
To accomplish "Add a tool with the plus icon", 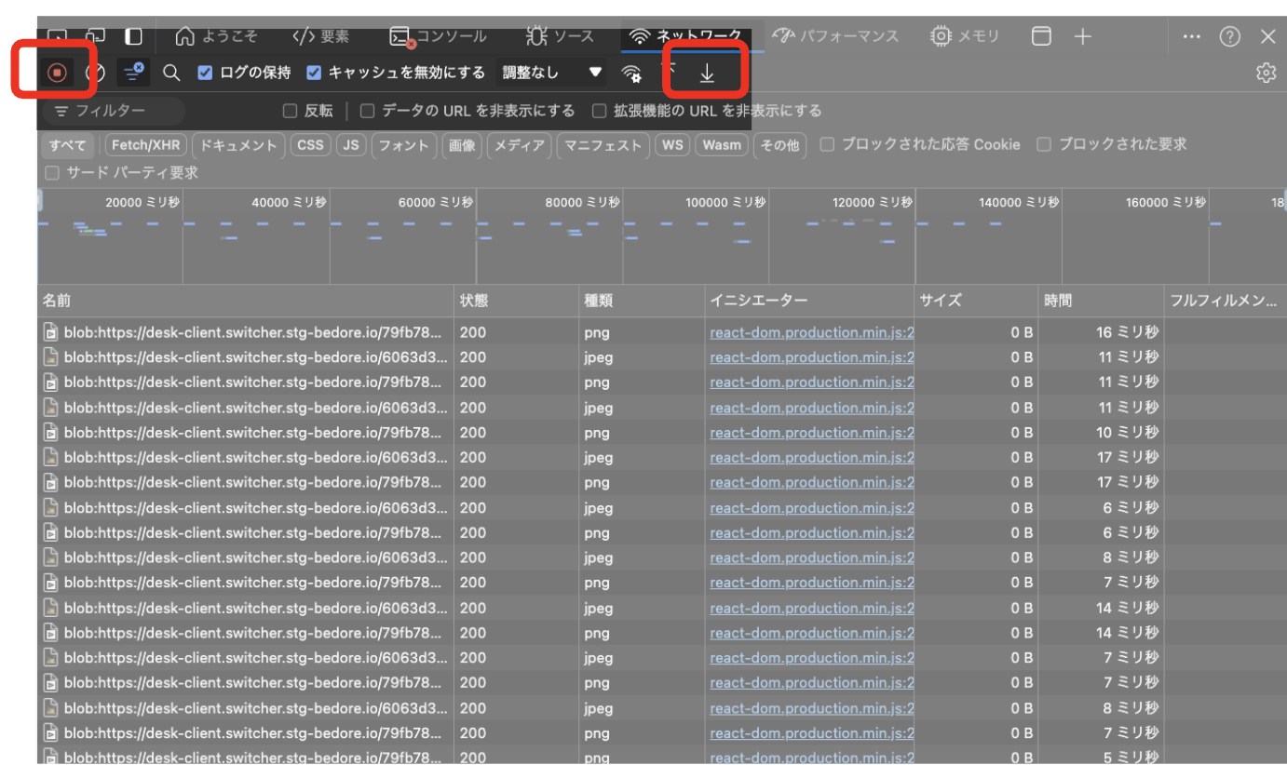I will (x=1082, y=36).
